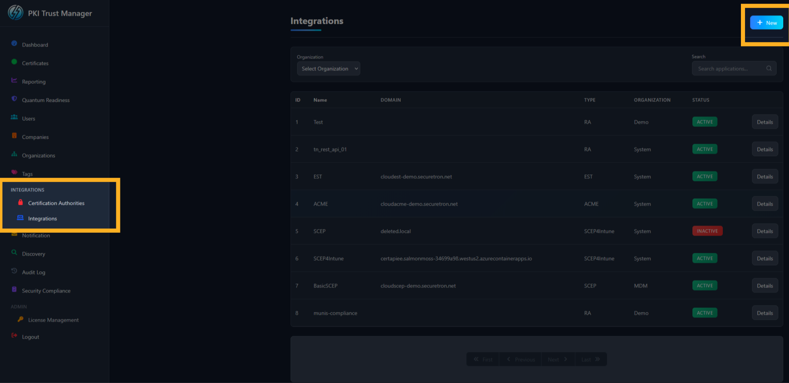Image resolution: width=789 pixels, height=383 pixels.
Task: Switch to the Integrations section in the sidebar
Action: click(43, 218)
